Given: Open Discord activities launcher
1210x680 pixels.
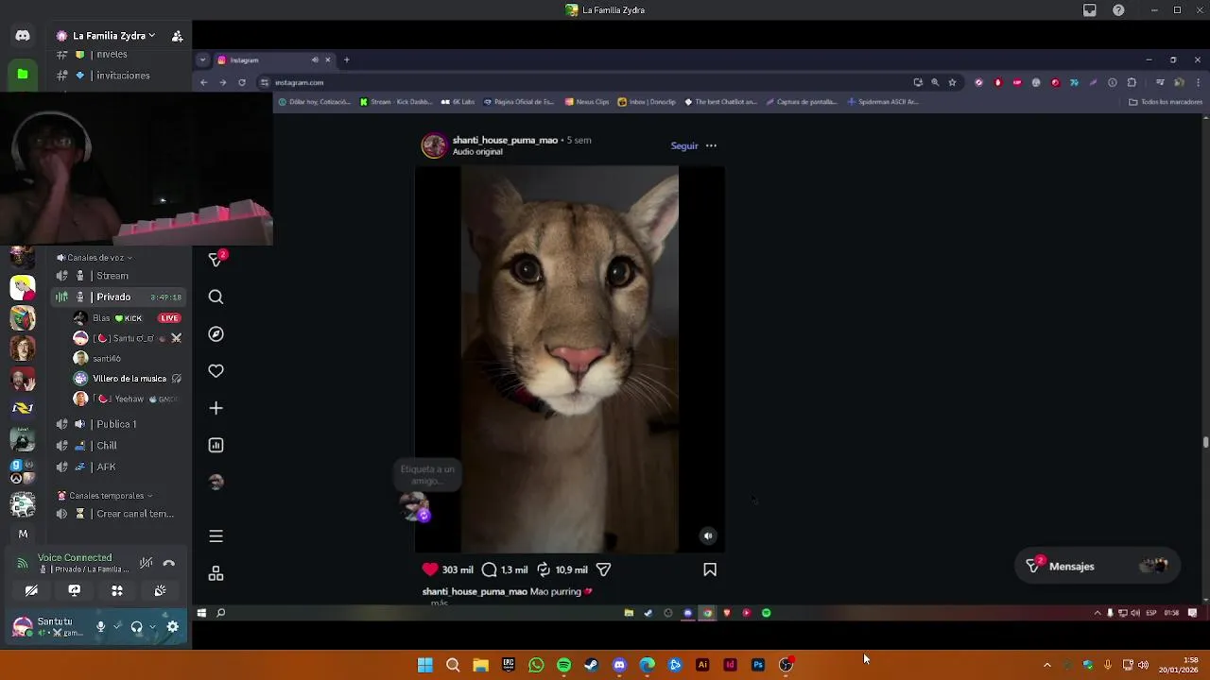Looking at the screenshot, I should point(117,590).
